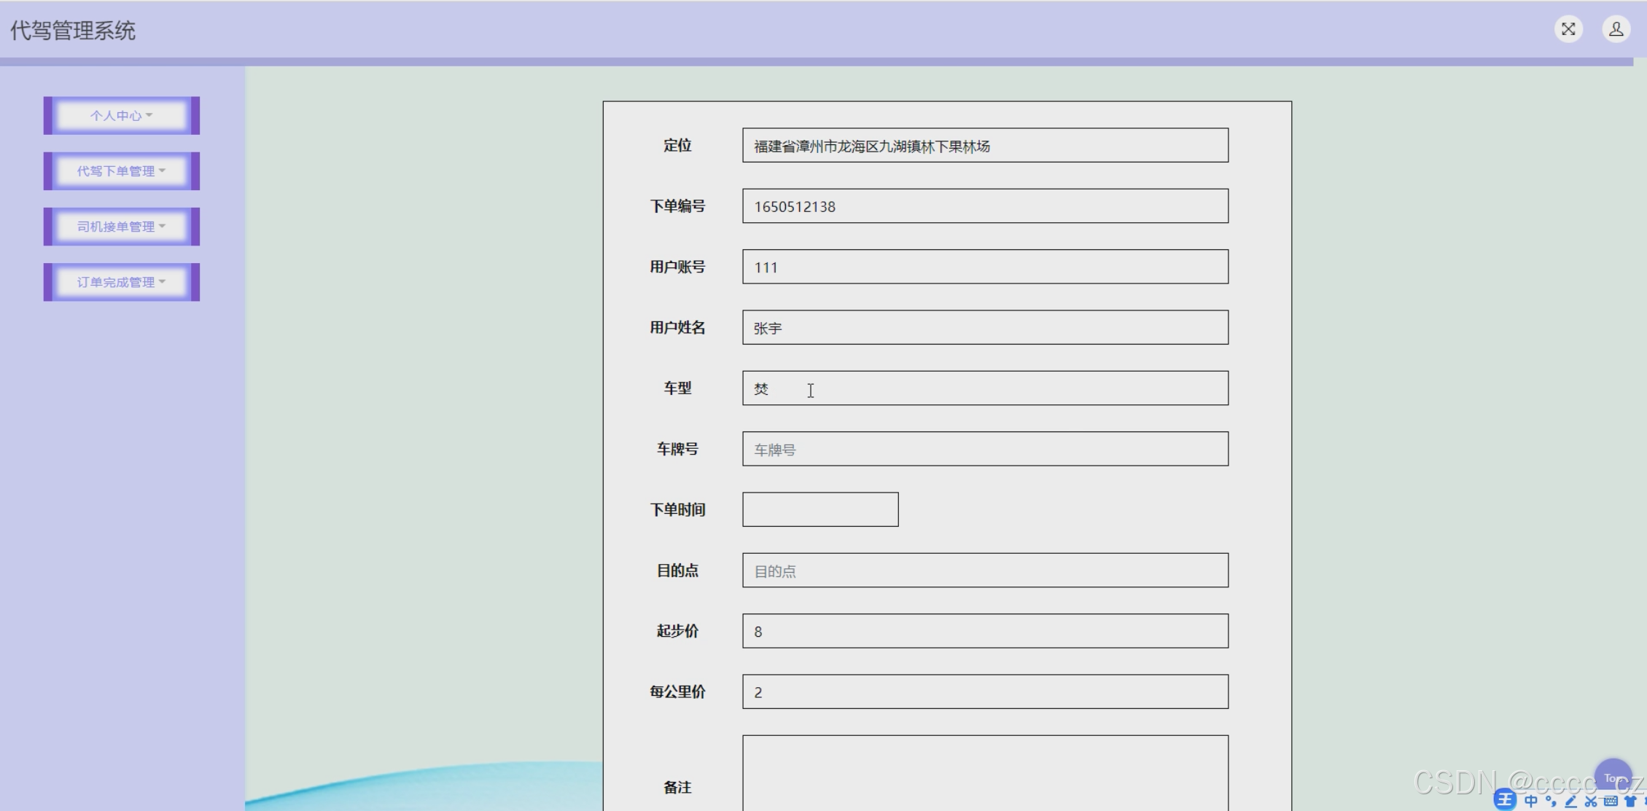Select the 每公里价 input field

pyautogui.click(x=984, y=691)
